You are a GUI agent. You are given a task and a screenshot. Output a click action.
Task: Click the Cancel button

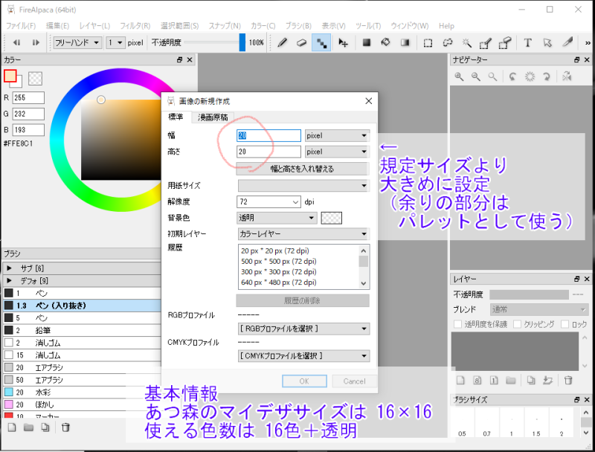[355, 381]
